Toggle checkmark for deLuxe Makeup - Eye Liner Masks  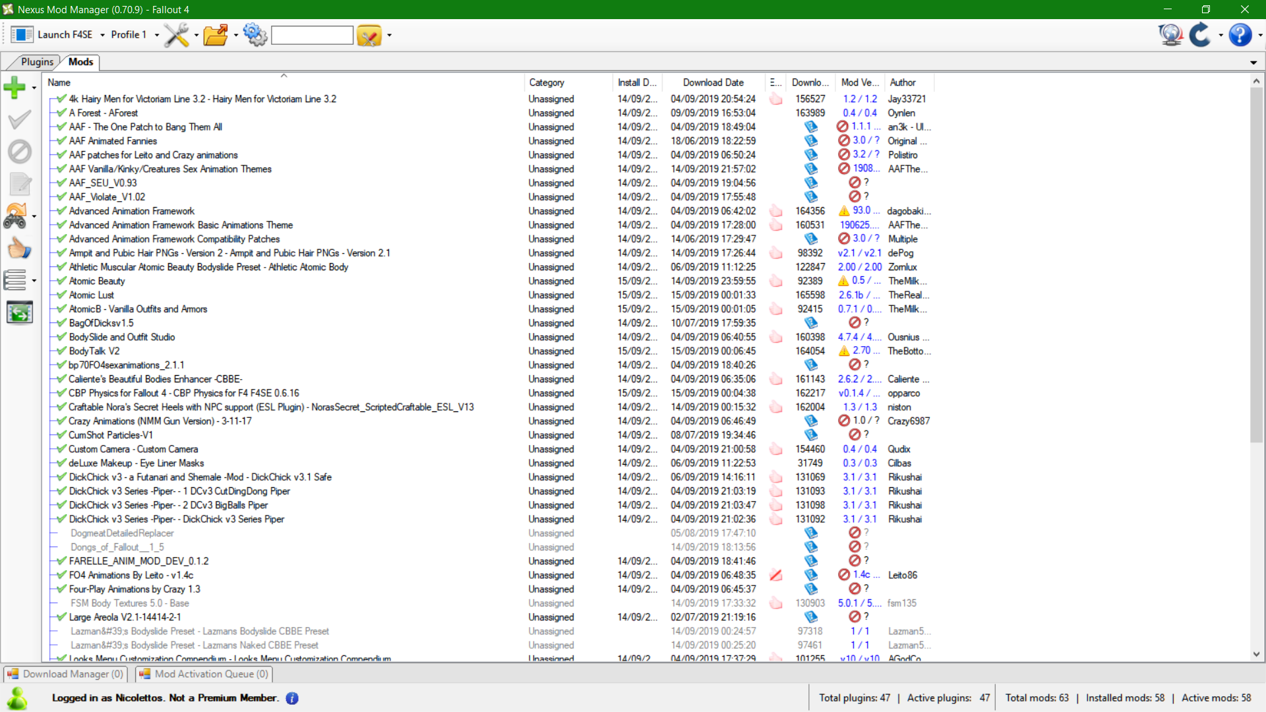click(x=62, y=463)
